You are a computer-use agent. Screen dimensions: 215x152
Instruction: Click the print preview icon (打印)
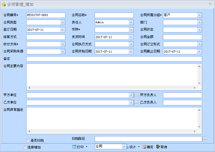tap(74, 147)
